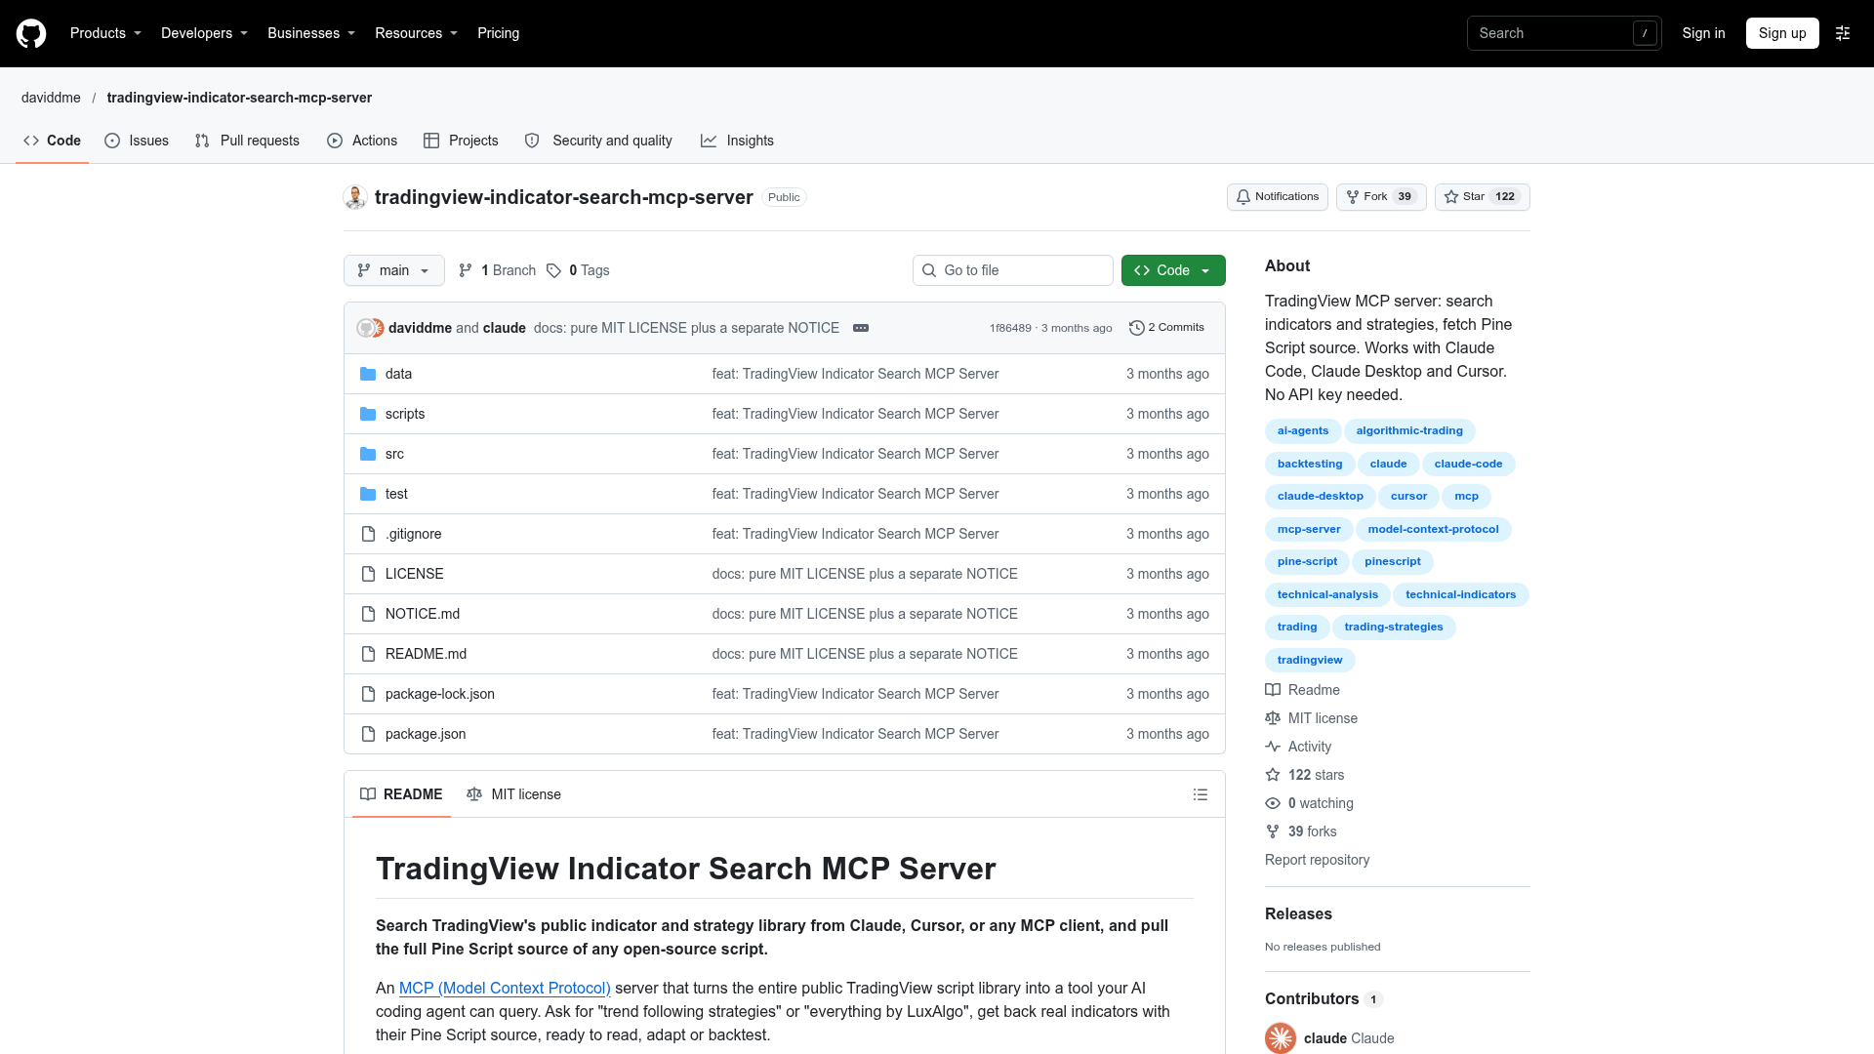Image resolution: width=1874 pixels, height=1054 pixels.
Task: Open Security and quality tab
Action: (x=598, y=141)
